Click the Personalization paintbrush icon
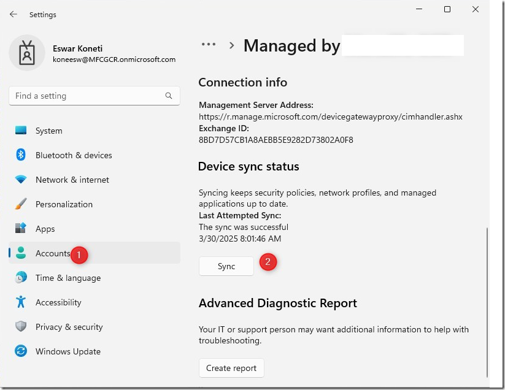The image size is (505, 390). click(x=21, y=204)
